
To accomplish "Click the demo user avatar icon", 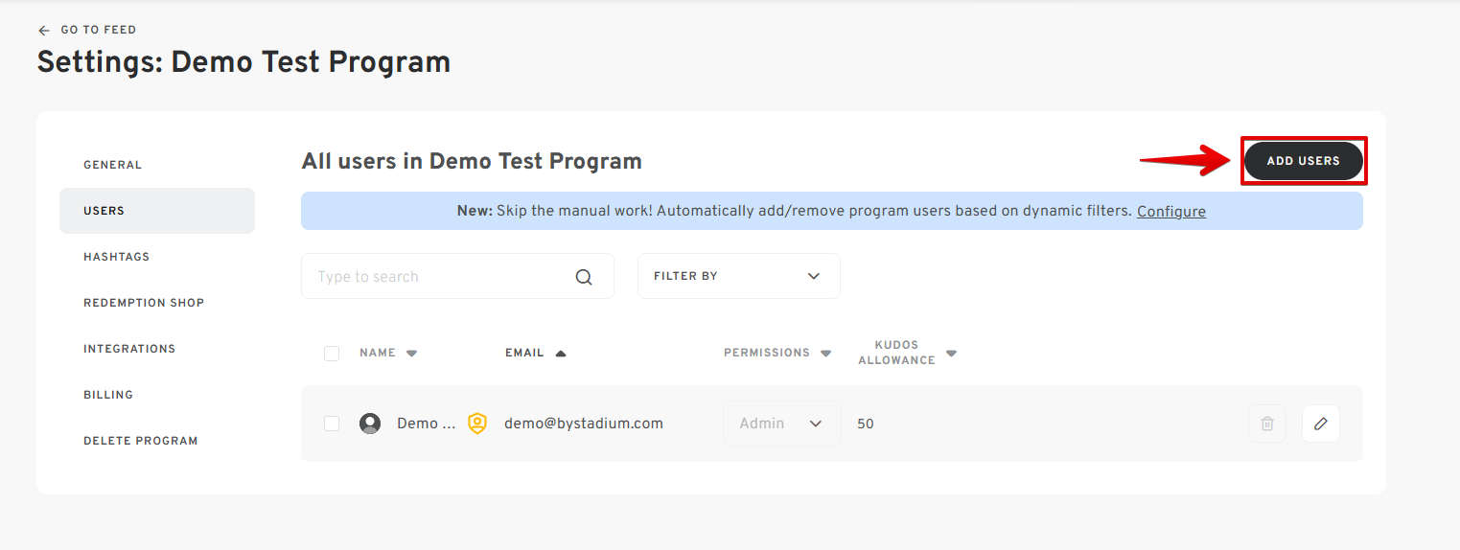I will [x=370, y=424].
